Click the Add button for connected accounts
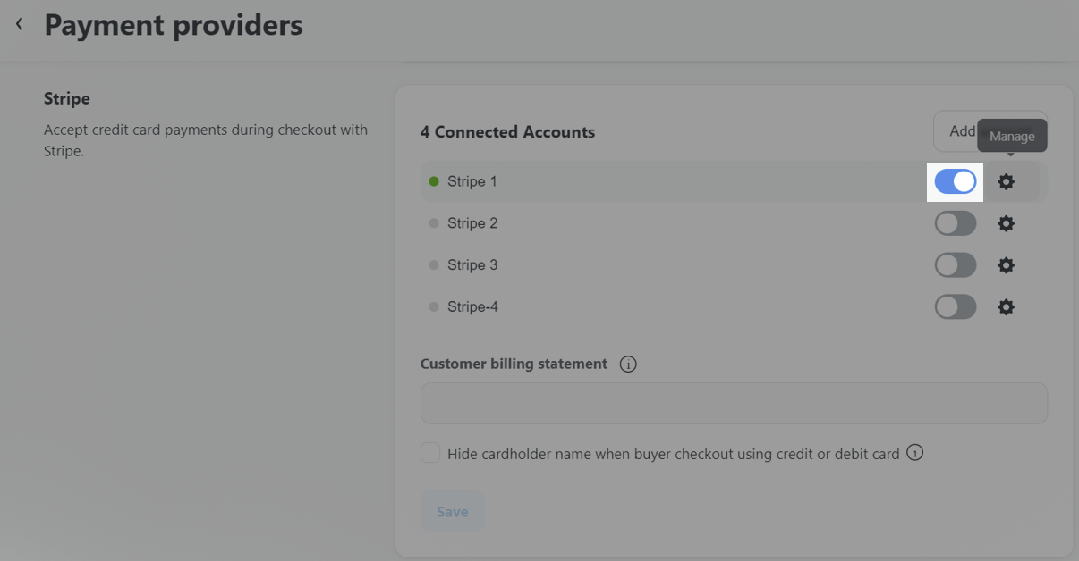The height and width of the screenshot is (561, 1079). 957,131
